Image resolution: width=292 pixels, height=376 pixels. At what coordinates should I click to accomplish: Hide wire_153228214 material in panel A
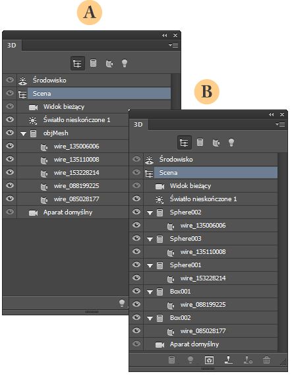pyautogui.click(x=10, y=172)
